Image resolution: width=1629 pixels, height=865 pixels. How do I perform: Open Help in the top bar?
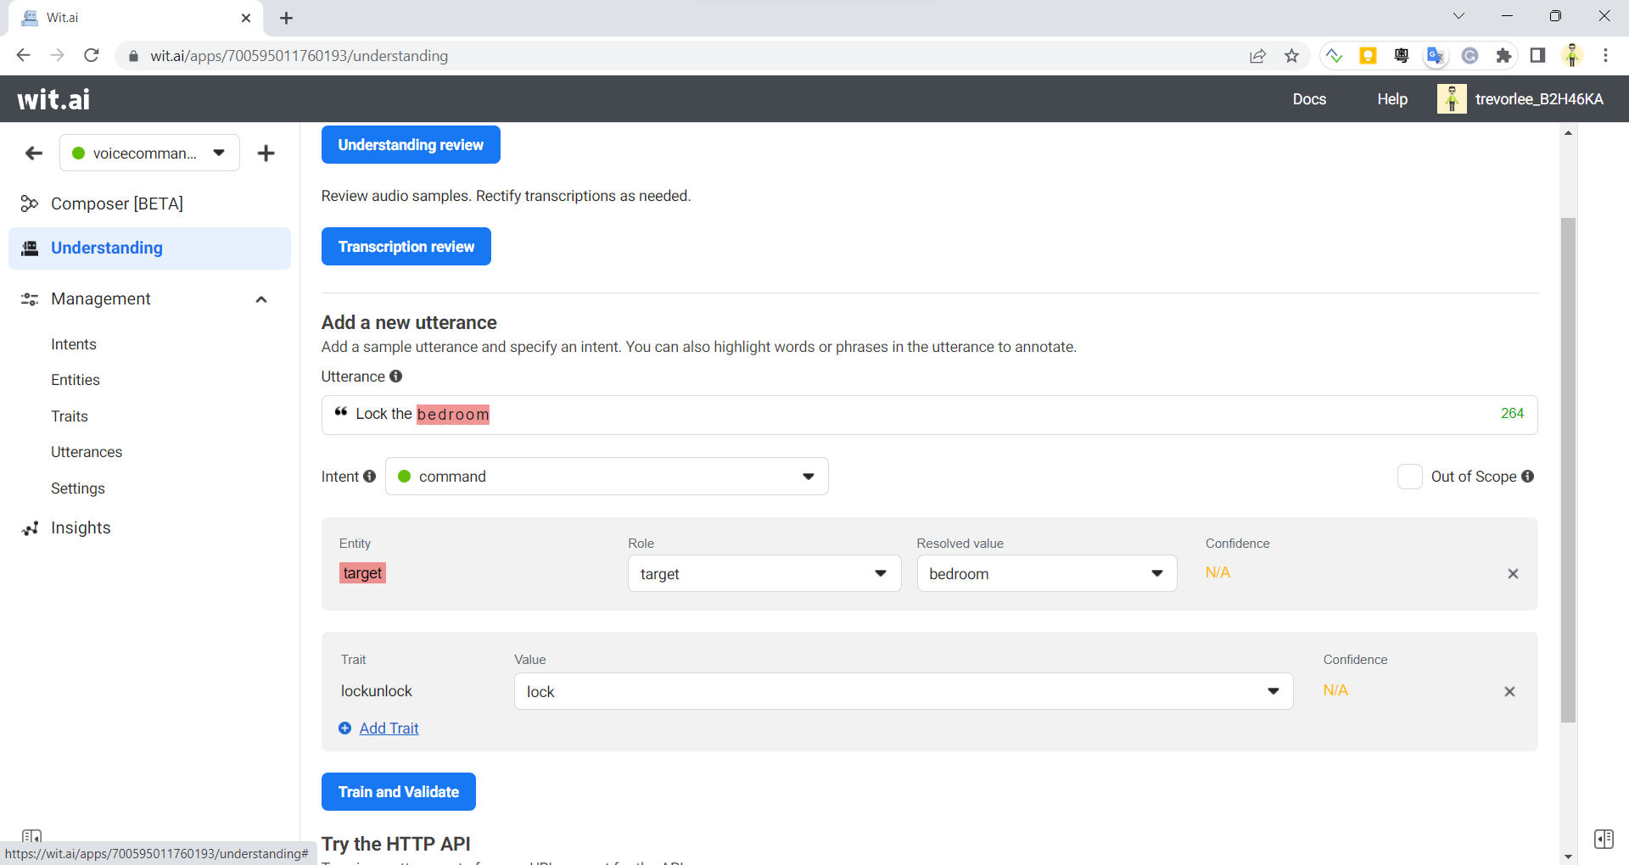(1392, 99)
